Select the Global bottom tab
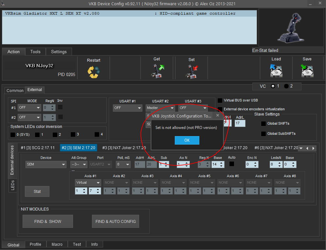326x250 pixels. tap(13, 245)
